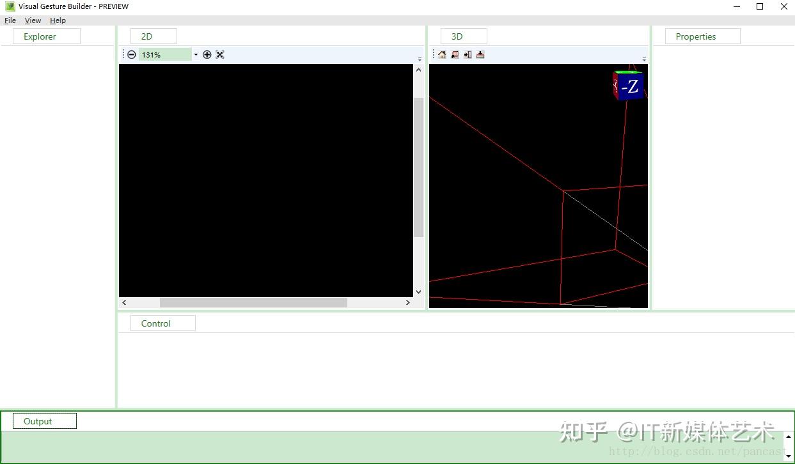Open the View menu
This screenshot has height=464, width=795.
(32, 20)
